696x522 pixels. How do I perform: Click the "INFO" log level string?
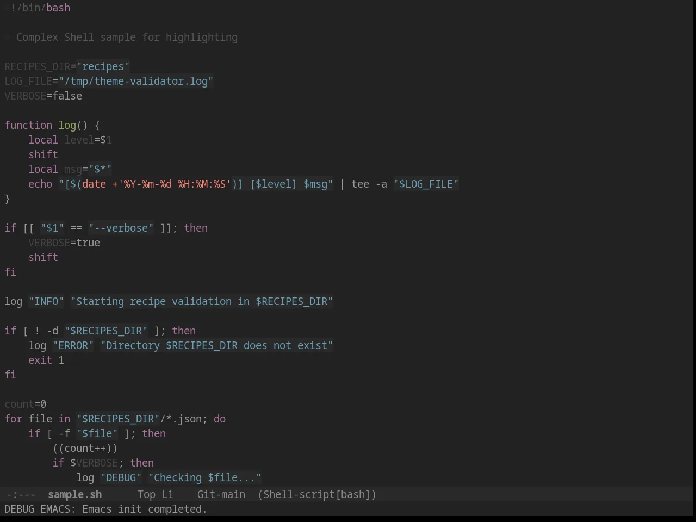pyautogui.click(x=46, y=301)
